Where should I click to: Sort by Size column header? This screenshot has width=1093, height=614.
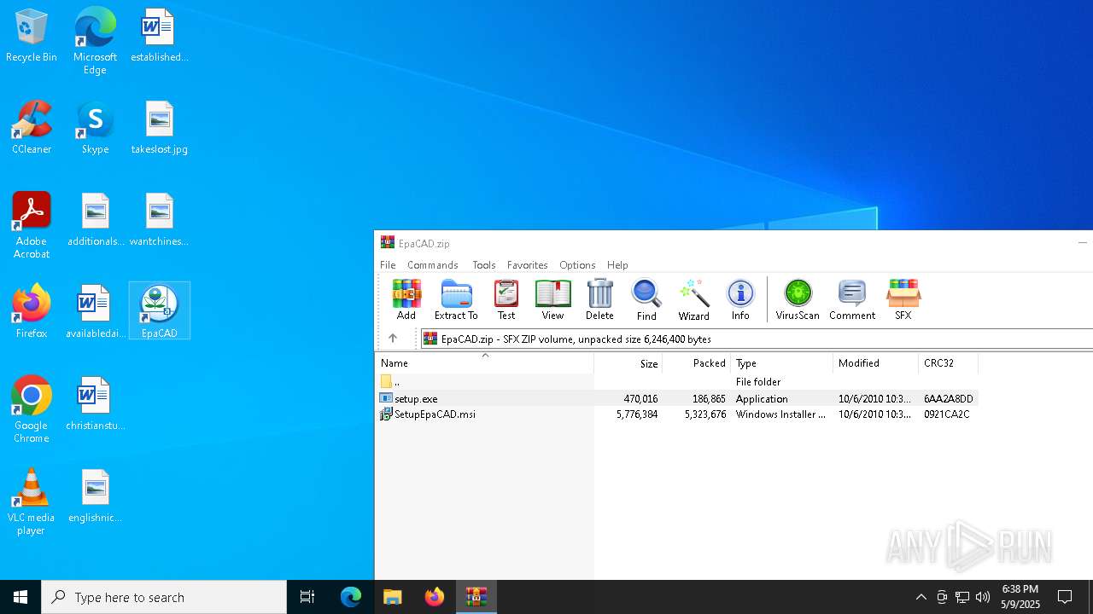tap(628, 363)
